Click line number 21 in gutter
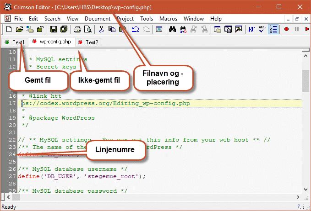311x211 pixels. click(x=12, y=132)
